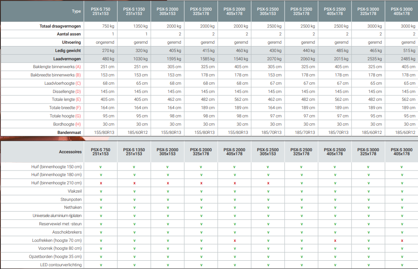Select the 'Uitvoering' row label
The height and width of the screenshot is (269, 418).
(x=72, y=43)
